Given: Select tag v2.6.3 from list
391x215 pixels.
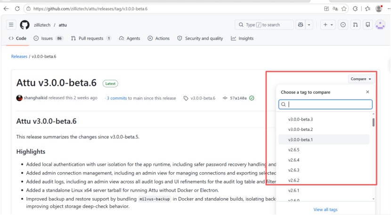Looking at the screenshot, I should pyautogui.click(x=324, y=170).
